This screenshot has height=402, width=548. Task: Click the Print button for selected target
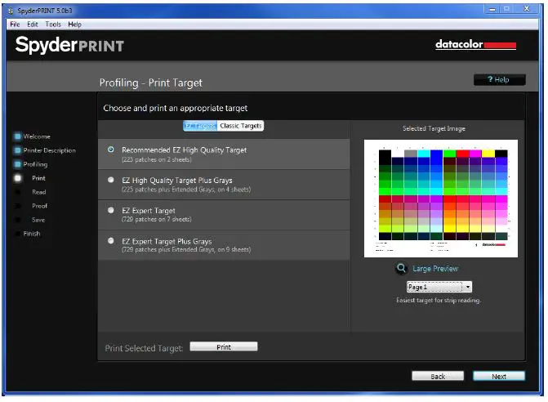coord(224,346)
